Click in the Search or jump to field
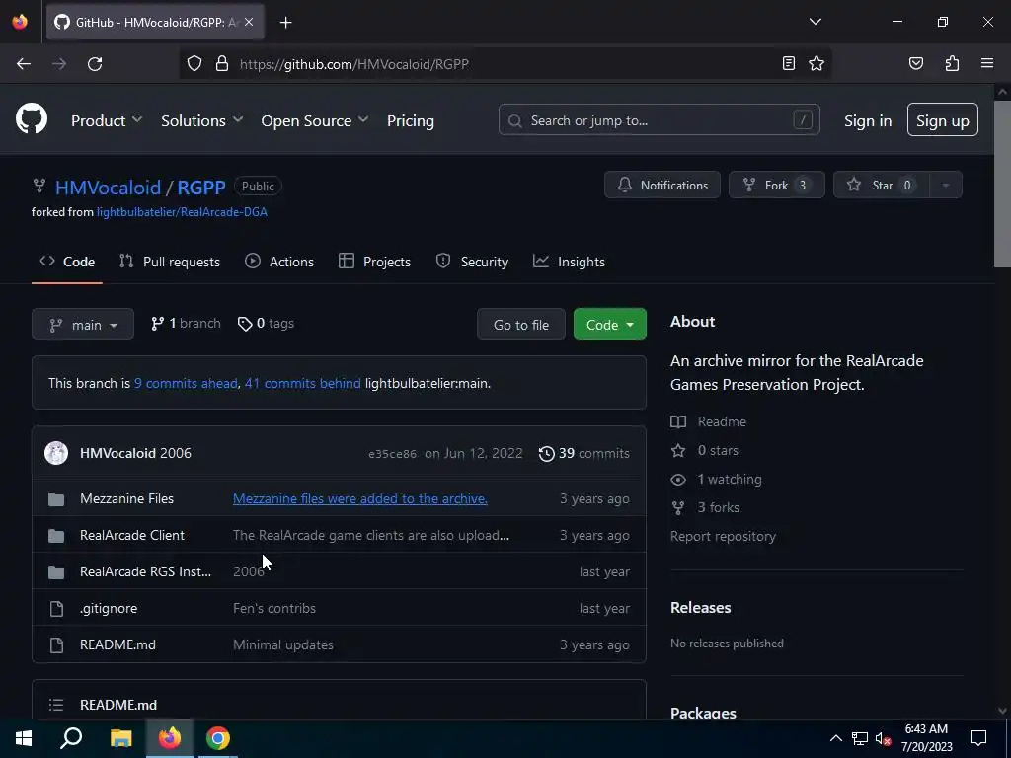This screenshot has width=1011, height=758. 659,119
